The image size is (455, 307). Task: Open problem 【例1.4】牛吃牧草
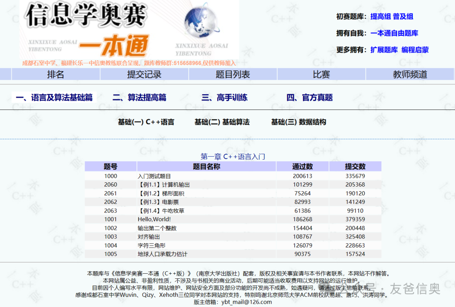point(161,211)
